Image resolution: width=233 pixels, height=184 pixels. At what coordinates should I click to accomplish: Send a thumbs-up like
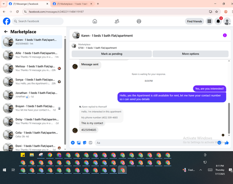[226, 143]
